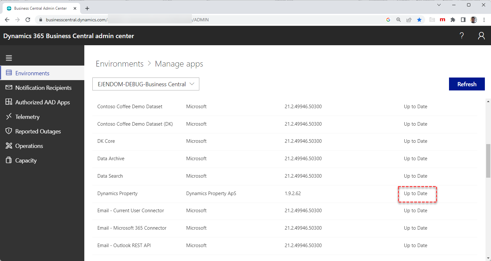Open the help question mark icon

pos(462,36)
